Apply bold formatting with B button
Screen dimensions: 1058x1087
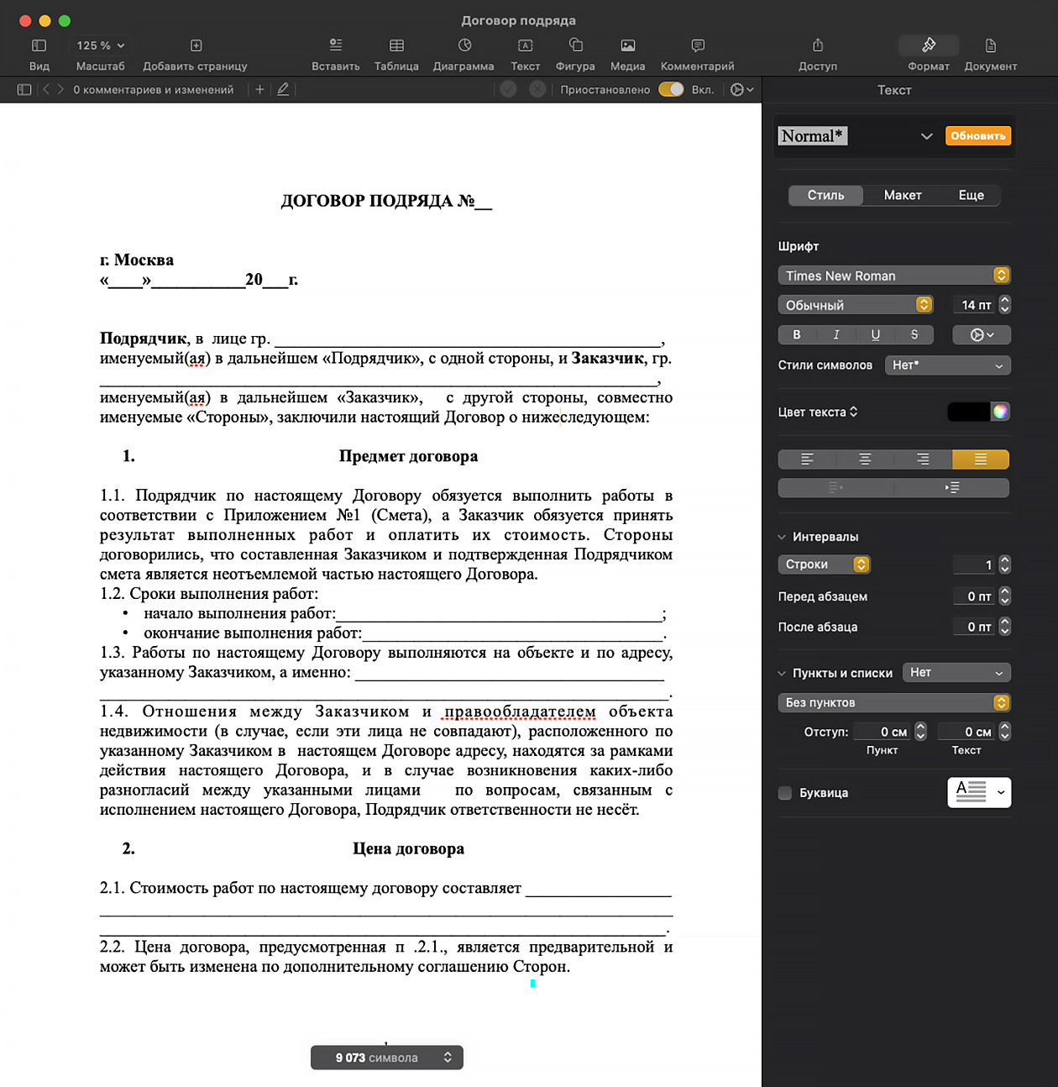pyautogui.click(x=797, y=334)
